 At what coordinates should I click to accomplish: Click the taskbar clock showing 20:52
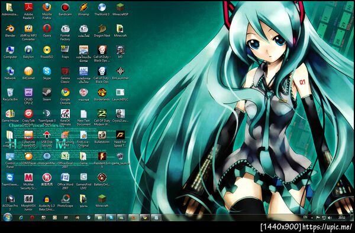[x=341, y=218]
